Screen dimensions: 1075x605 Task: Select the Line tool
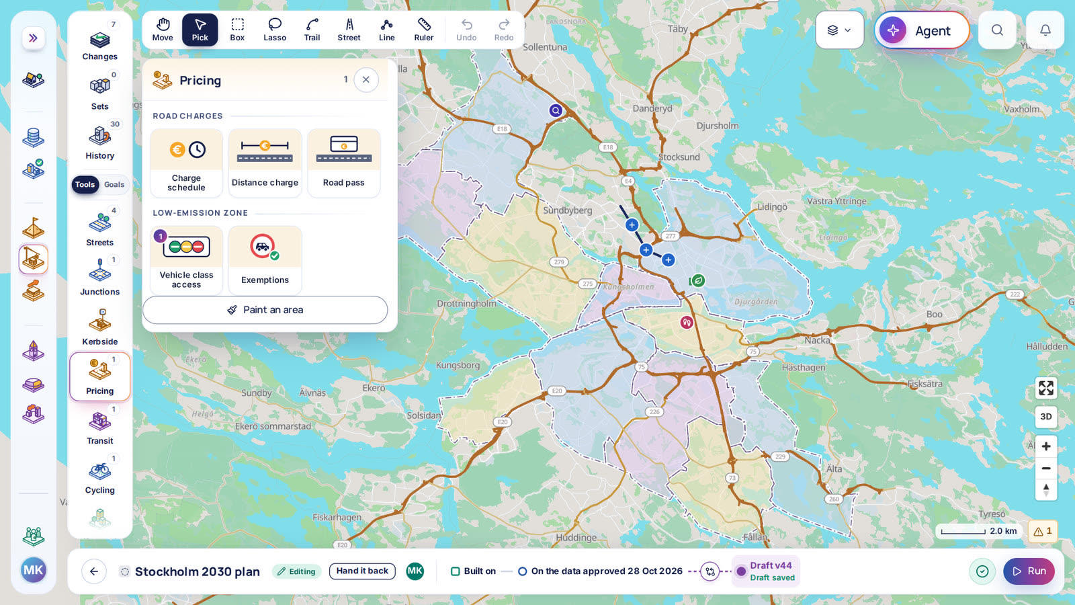(387, 30)
